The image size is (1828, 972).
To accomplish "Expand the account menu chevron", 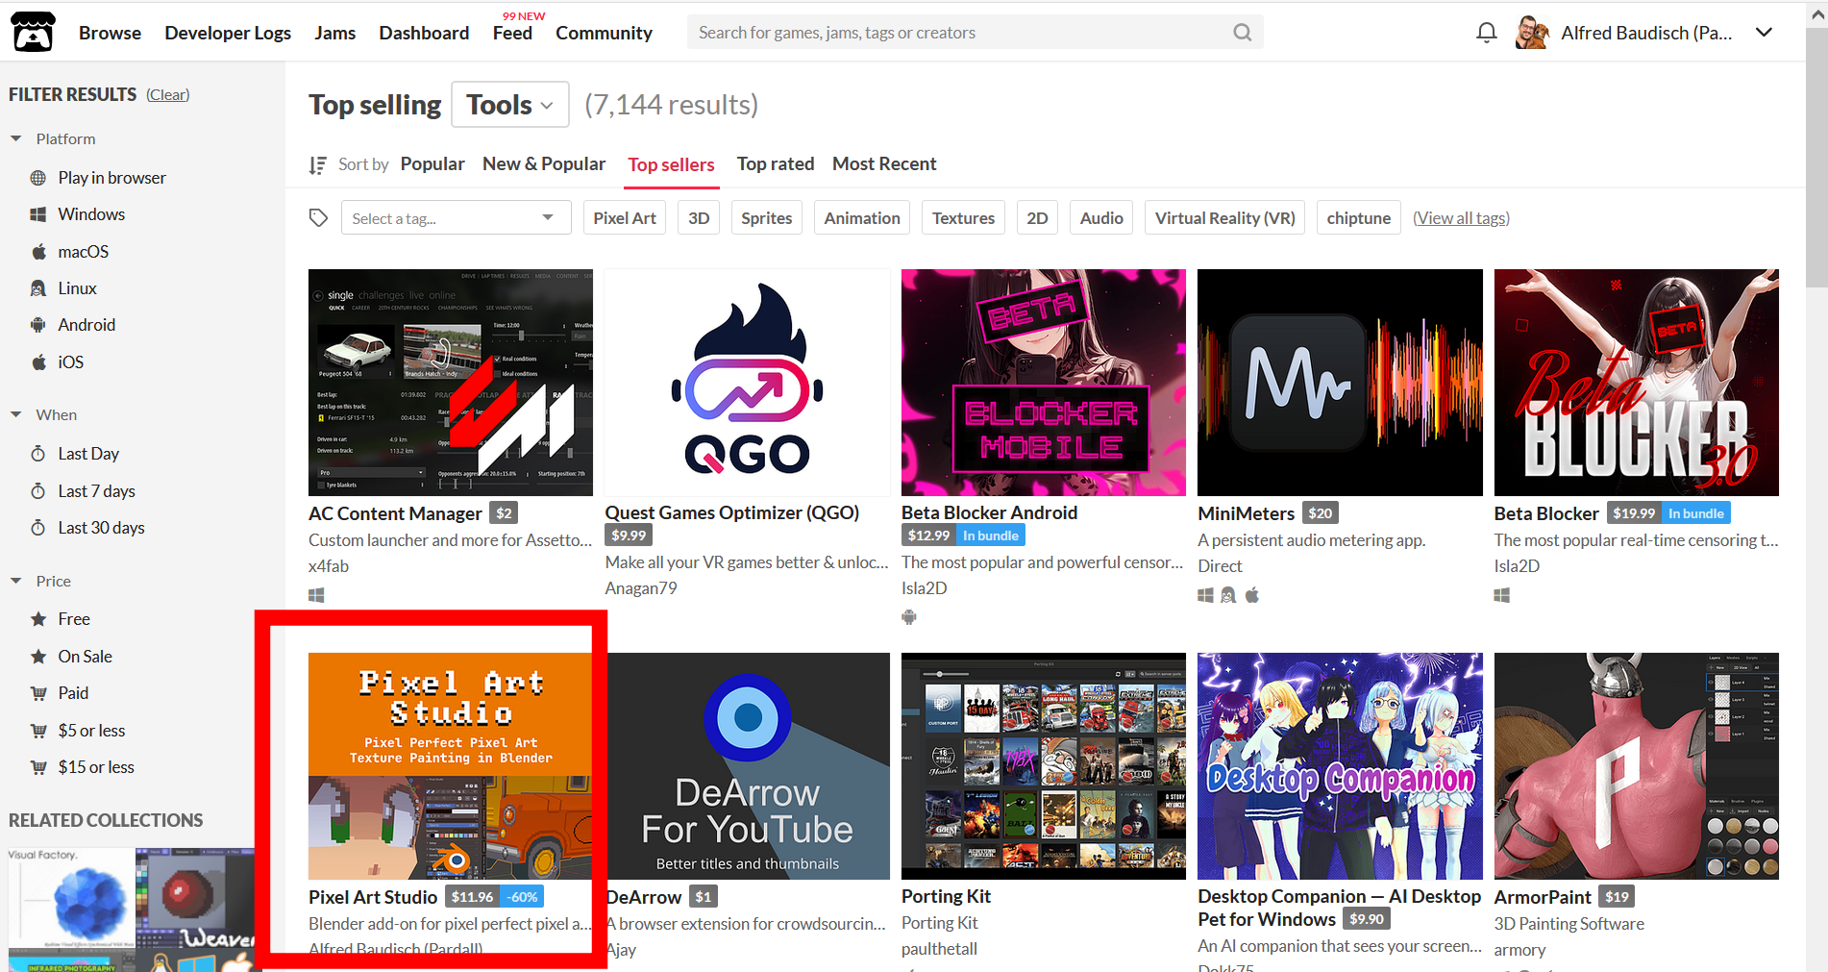I will click(1764, 33).
